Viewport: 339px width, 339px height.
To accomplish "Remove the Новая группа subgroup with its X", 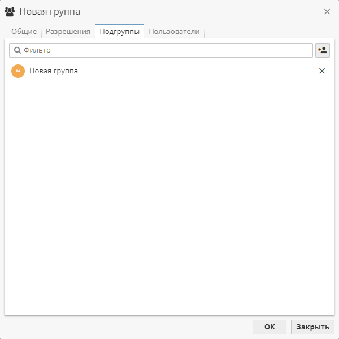I will (322, 71).
